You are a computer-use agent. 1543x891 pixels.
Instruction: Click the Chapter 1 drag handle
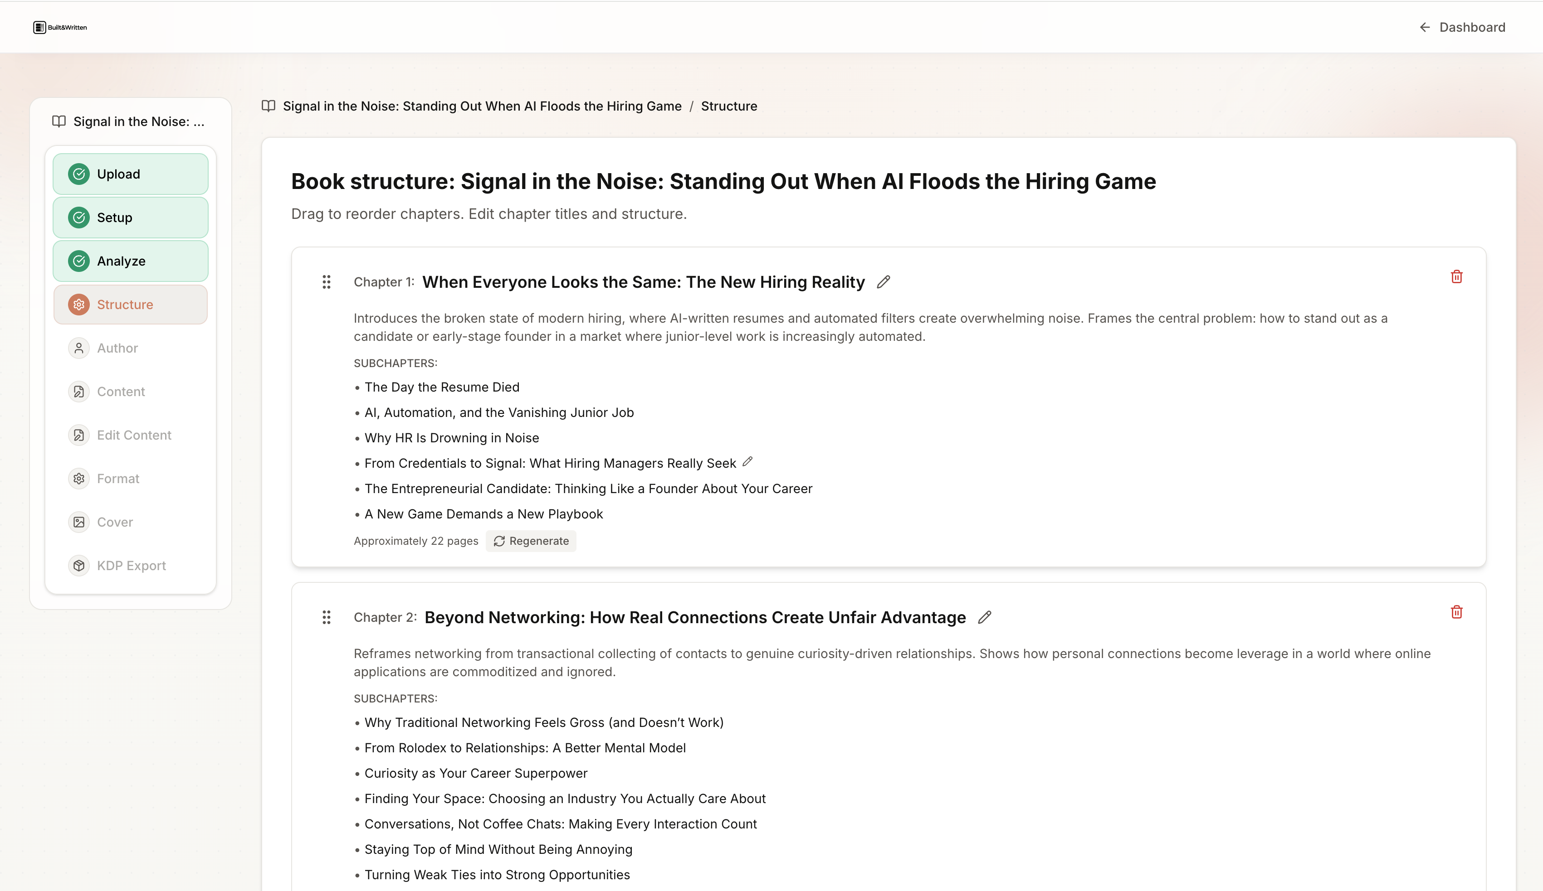click(327, 281)
